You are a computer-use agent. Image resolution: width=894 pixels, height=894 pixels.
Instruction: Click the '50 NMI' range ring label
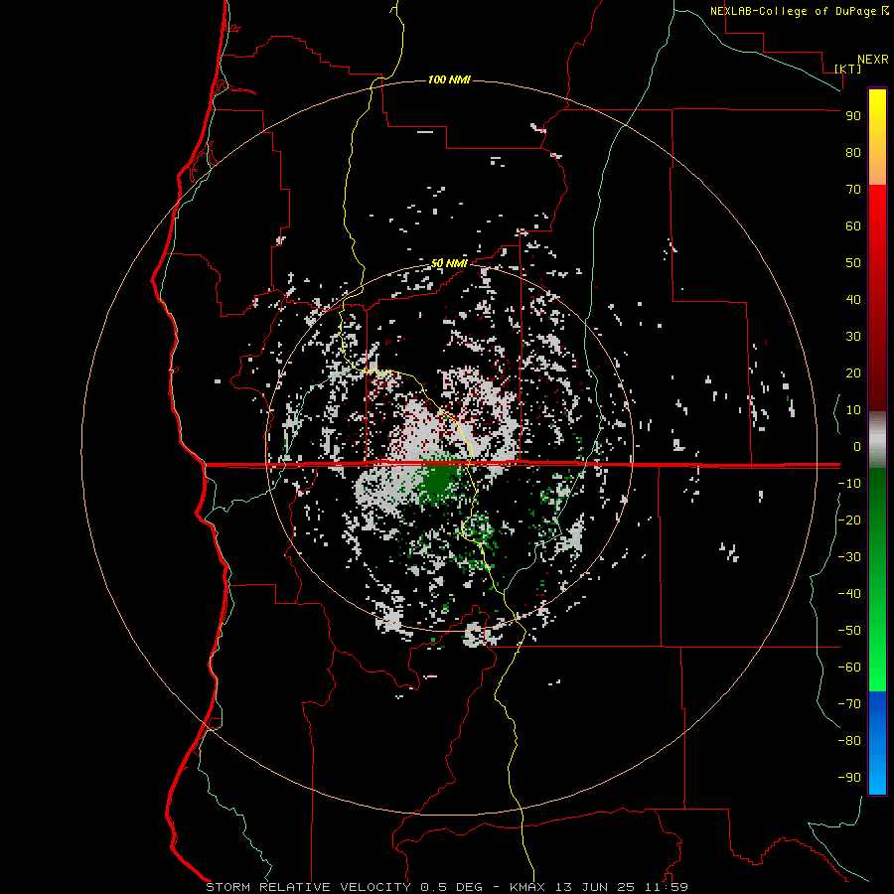click(x=449, y=263)
